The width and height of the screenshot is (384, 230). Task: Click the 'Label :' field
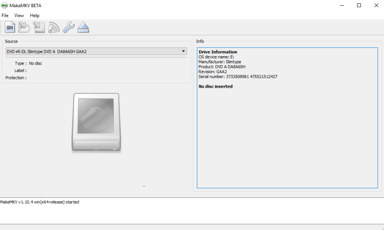[21, 70]
